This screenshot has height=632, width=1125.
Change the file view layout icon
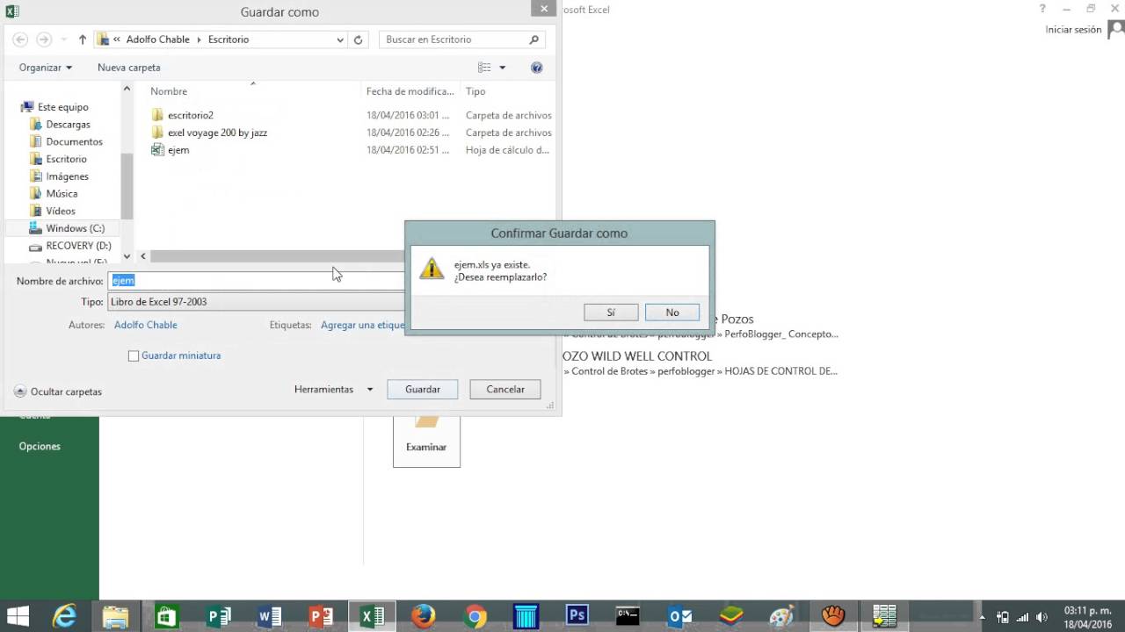[484, 68]
